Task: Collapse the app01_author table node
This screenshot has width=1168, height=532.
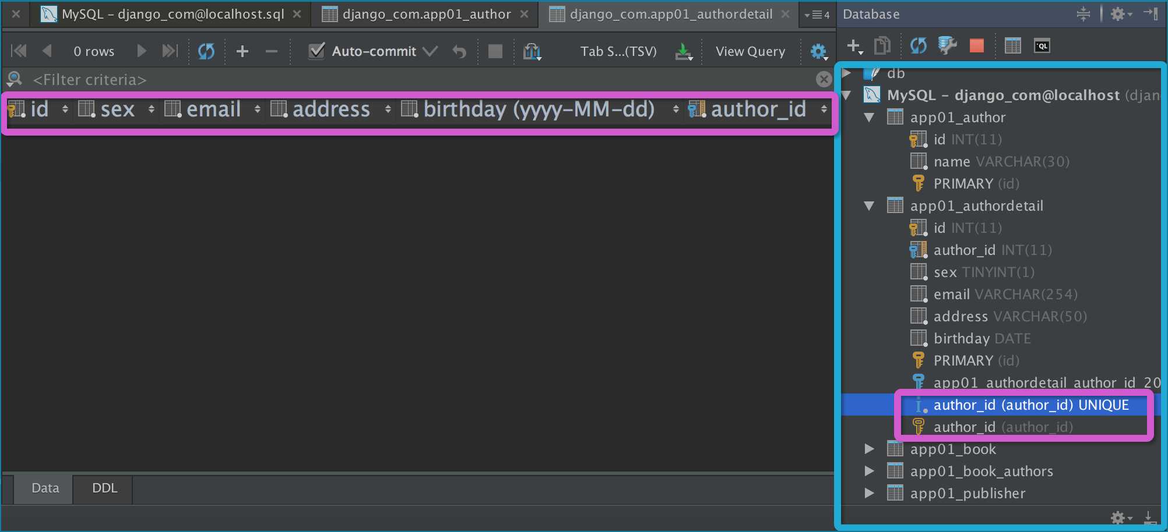Action: tap(869, 117)
